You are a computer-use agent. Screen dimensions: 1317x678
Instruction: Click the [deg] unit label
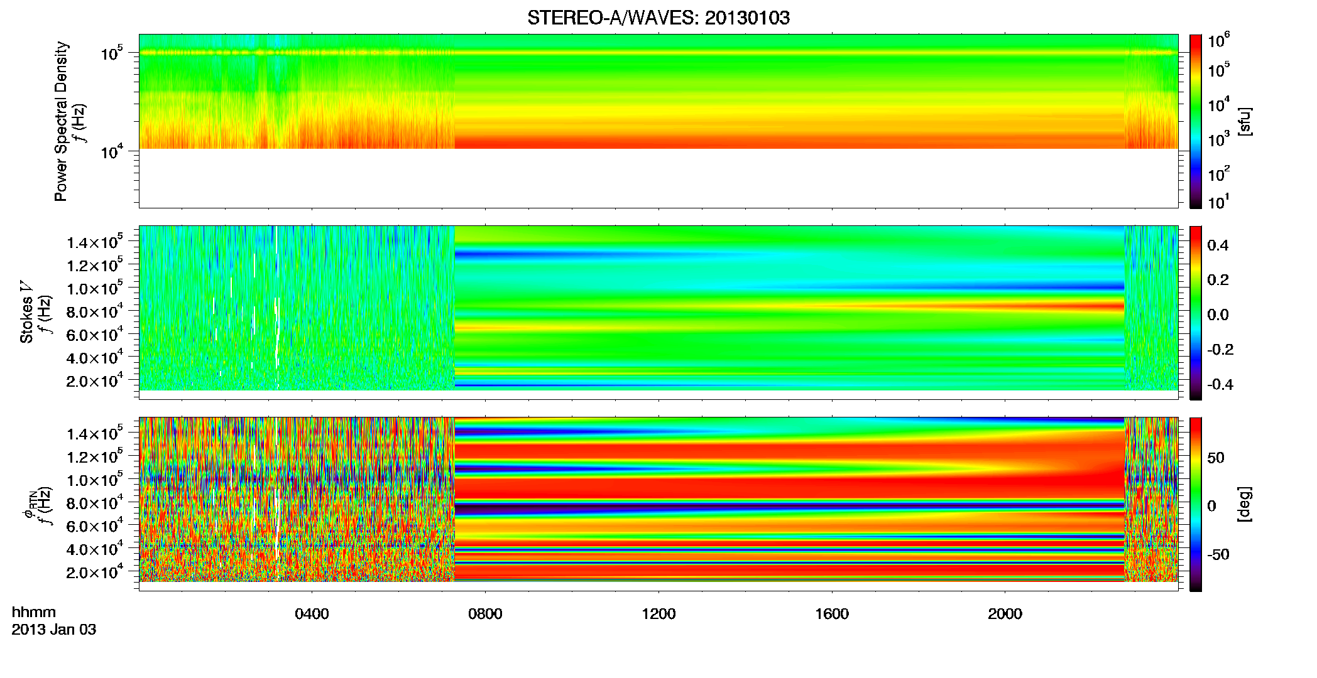pos(1243,503)
